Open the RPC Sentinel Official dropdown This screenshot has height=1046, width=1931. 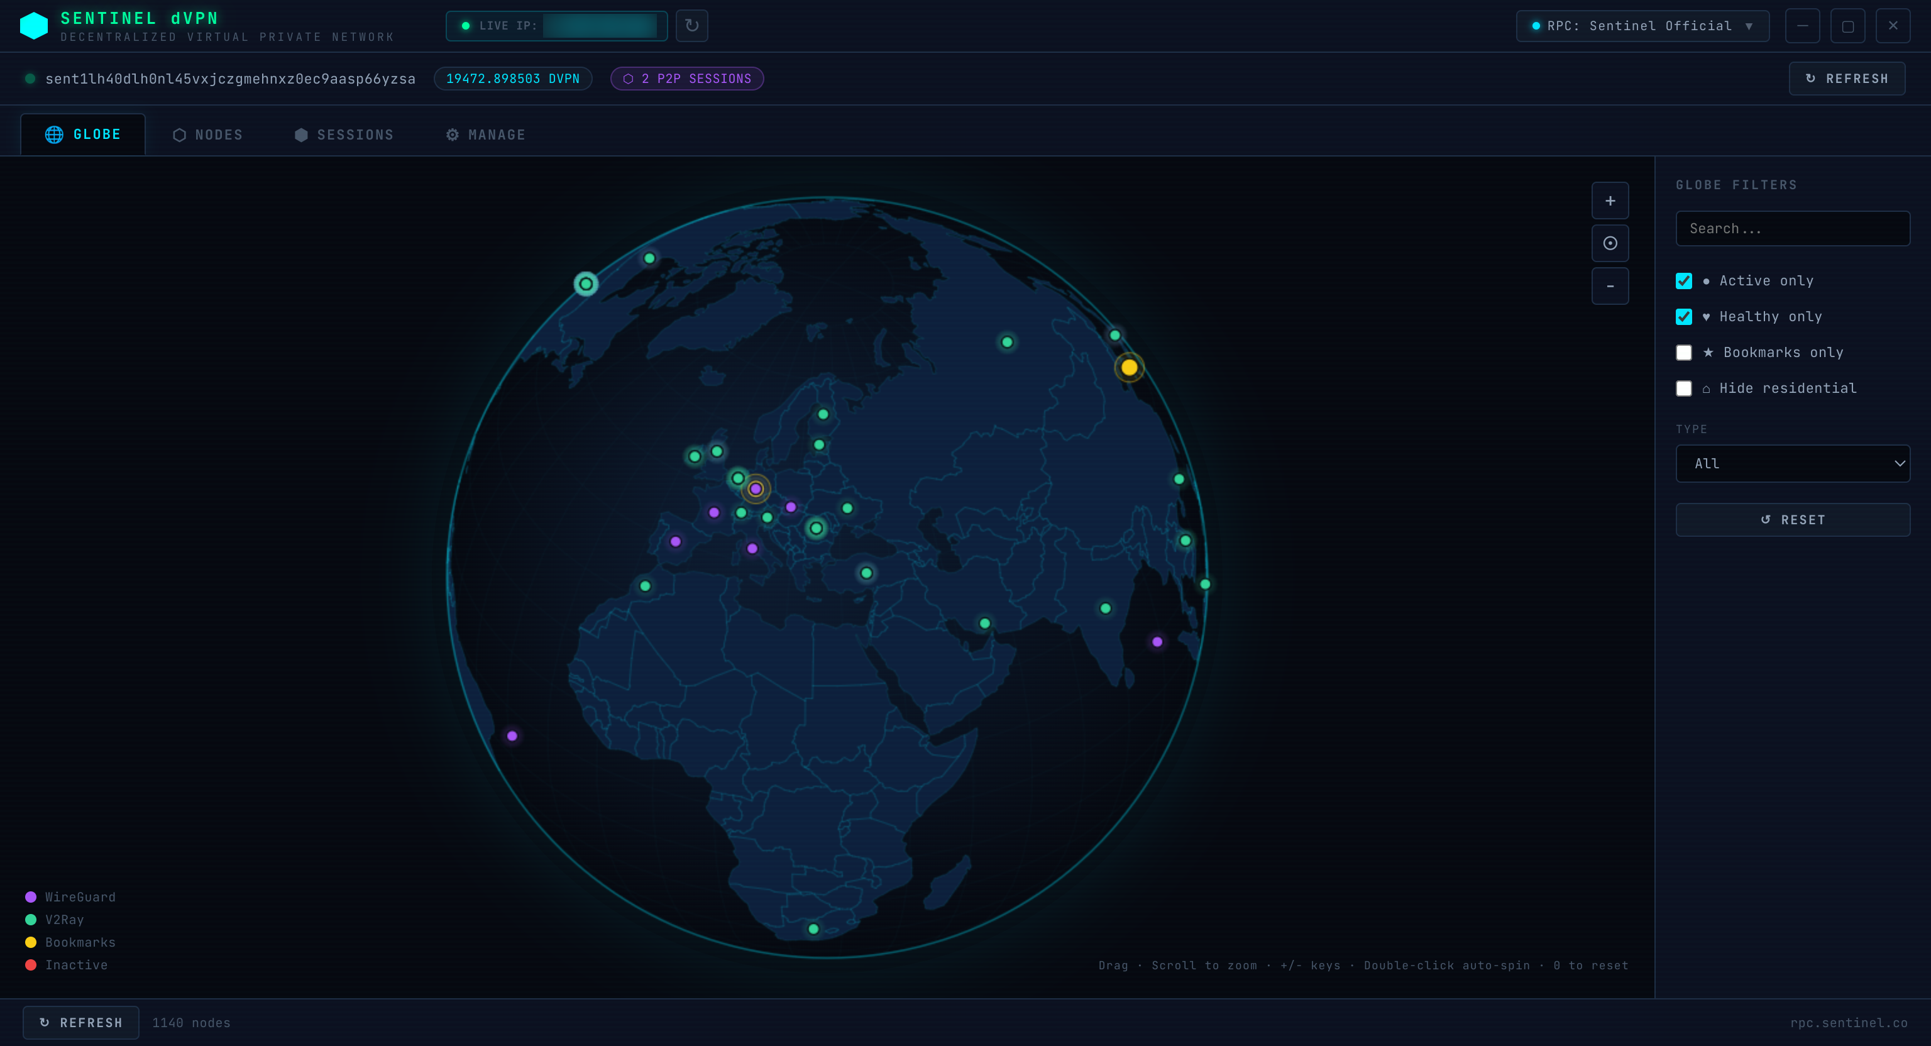coord(1642,26)
